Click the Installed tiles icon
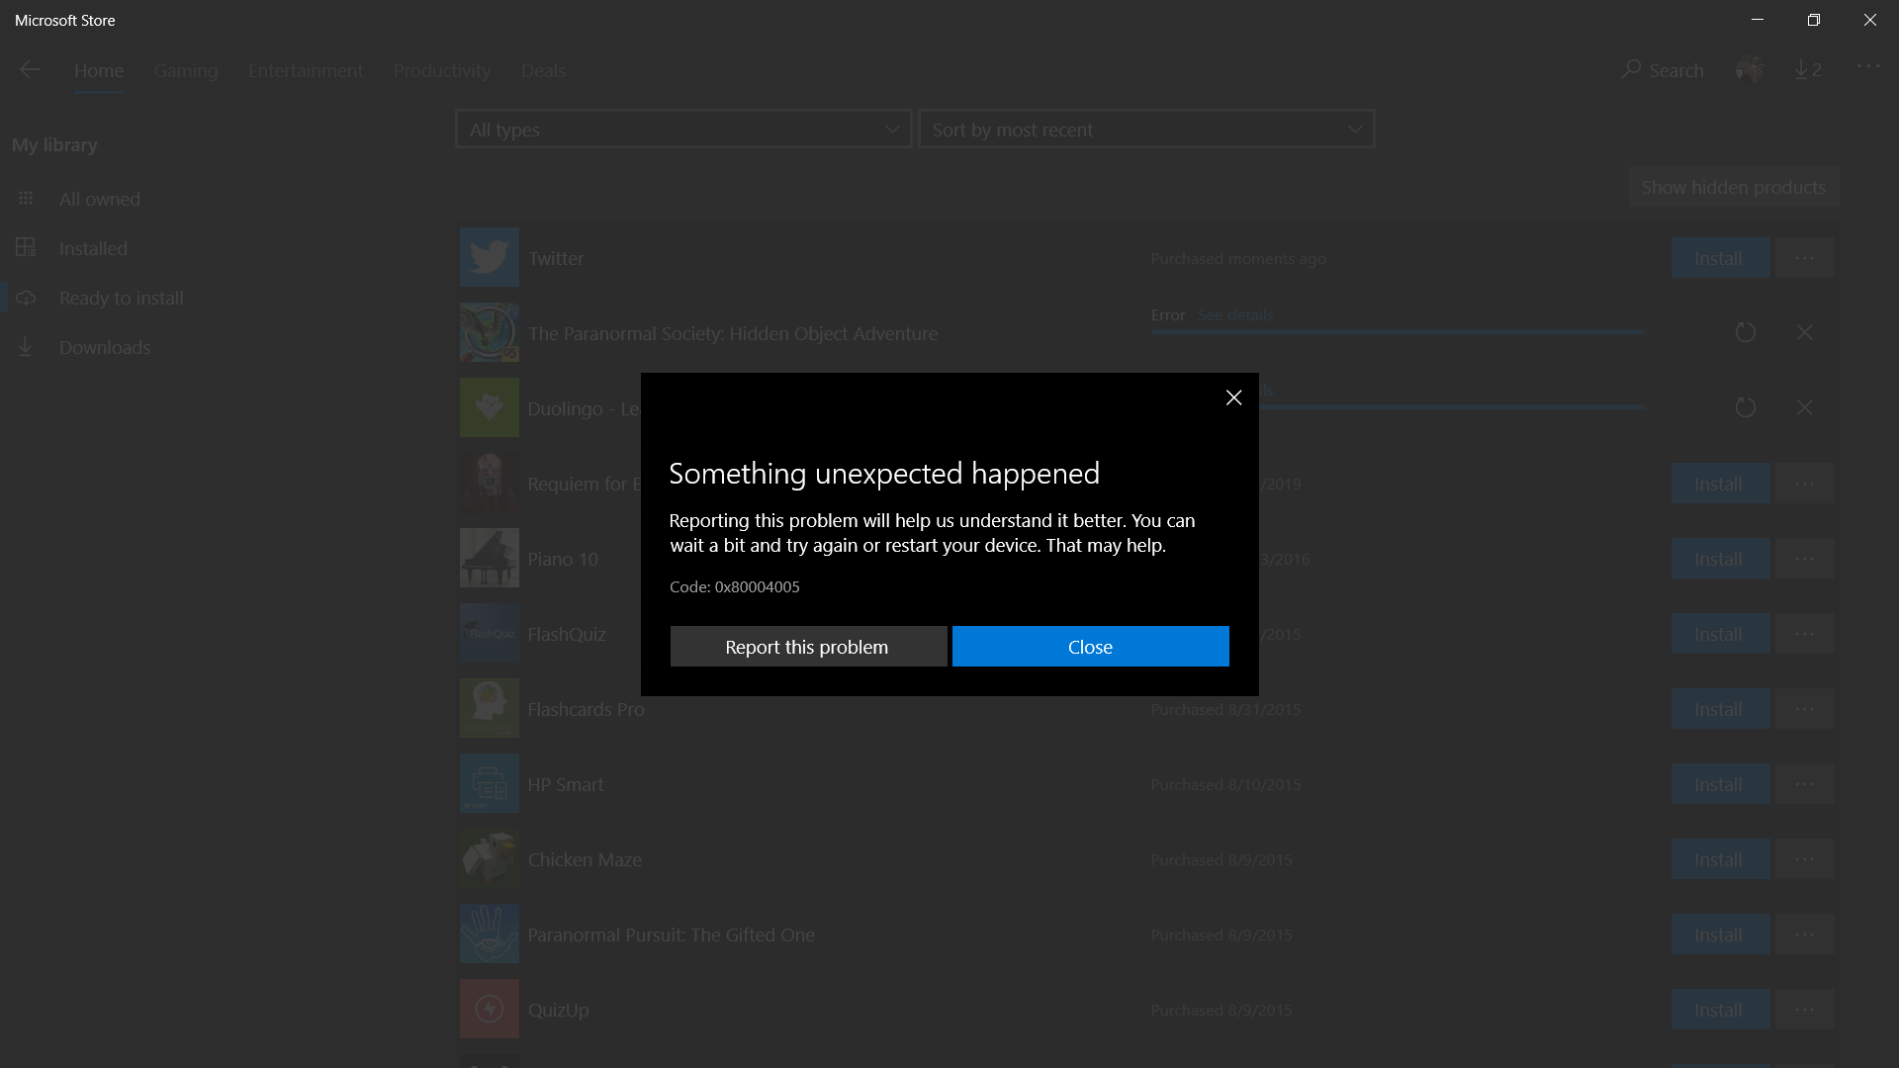Screen dimensions: 1899x1068 tap(26, 247)
